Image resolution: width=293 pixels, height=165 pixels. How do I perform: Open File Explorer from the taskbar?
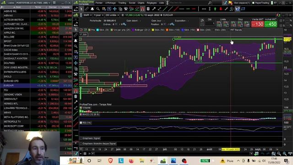(x=142, y=160)
